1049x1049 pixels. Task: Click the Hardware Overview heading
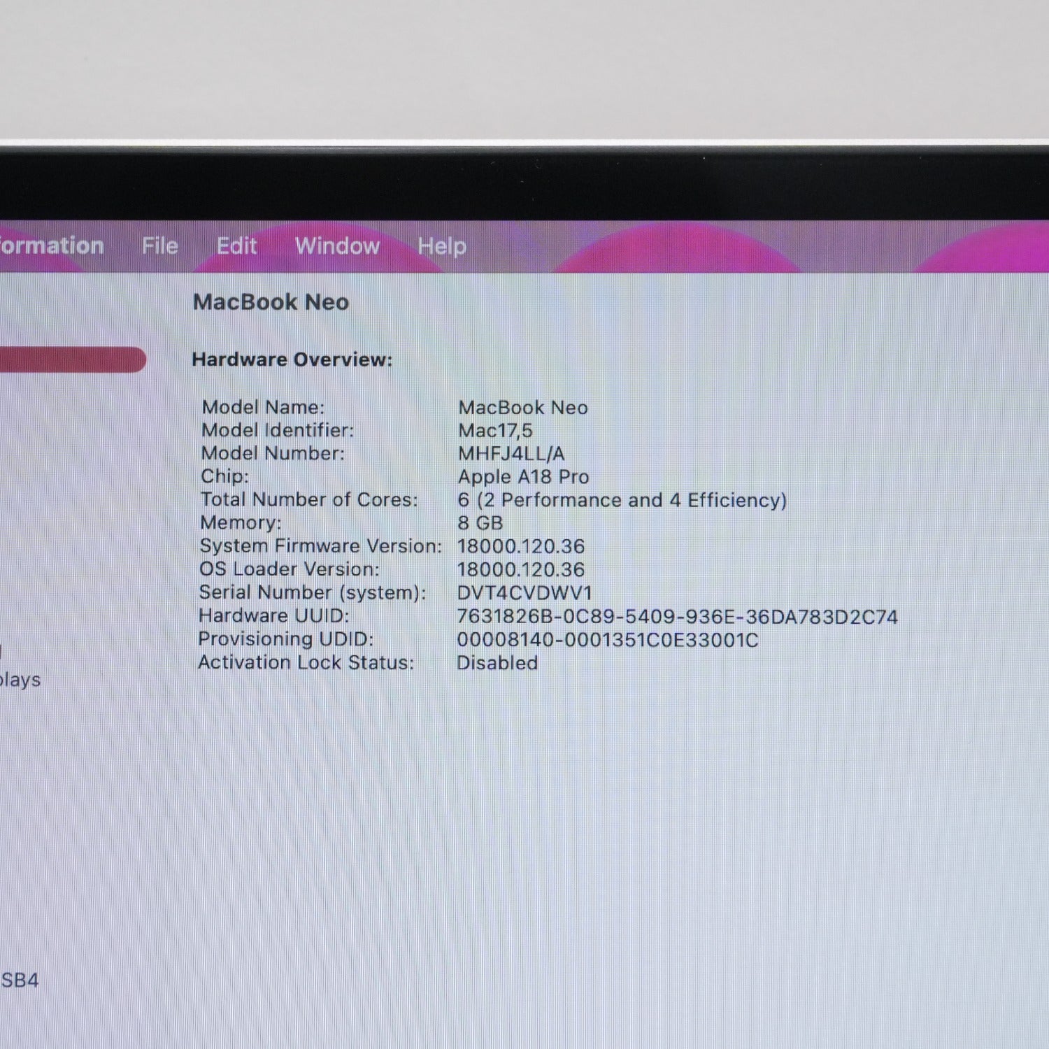click(292, 359)
